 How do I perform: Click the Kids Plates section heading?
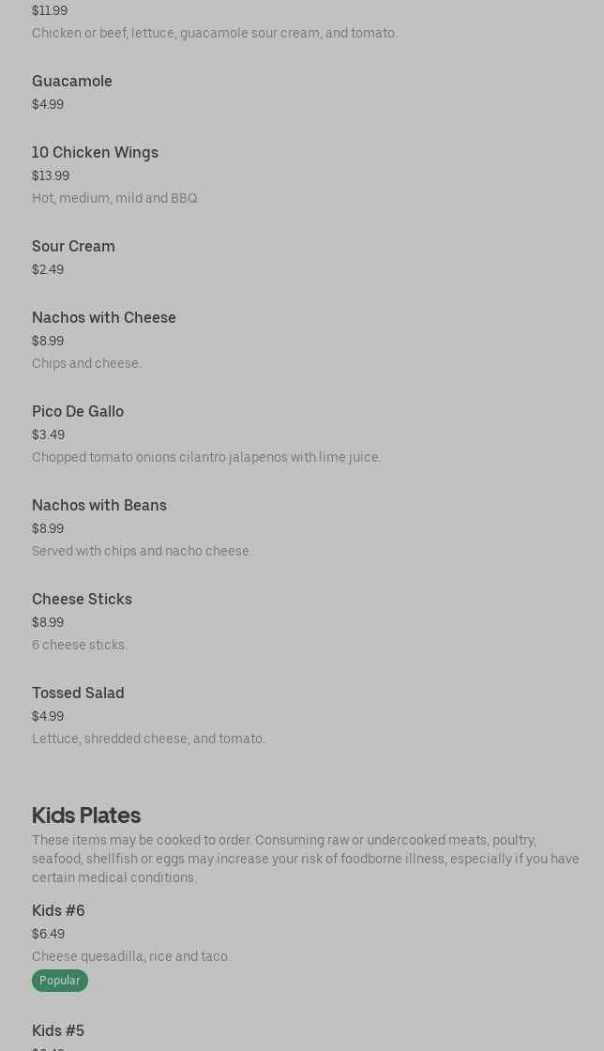click(x=86, y=815)
